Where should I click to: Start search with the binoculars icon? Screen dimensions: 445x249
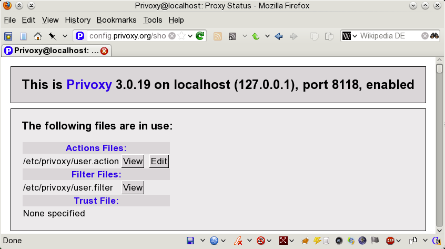tap(434, 36)
